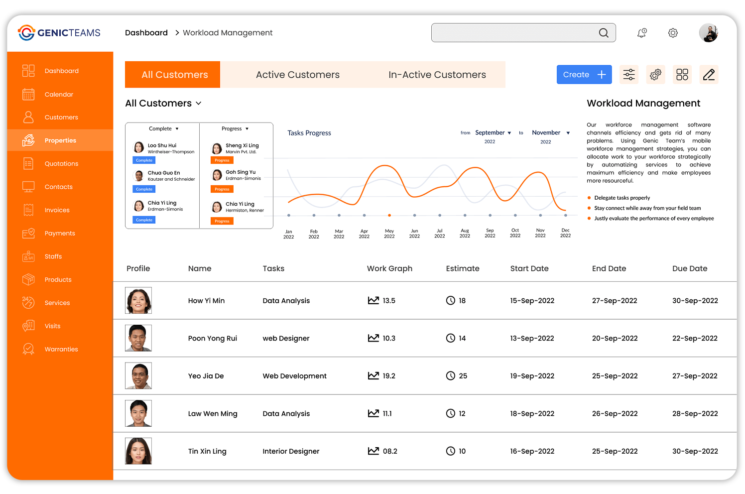Click the Dashboard breadcrumb link

click(x=146, y=33)
